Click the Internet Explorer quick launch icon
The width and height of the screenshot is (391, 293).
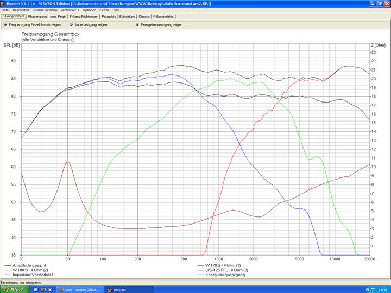click(x=36, y=289)
